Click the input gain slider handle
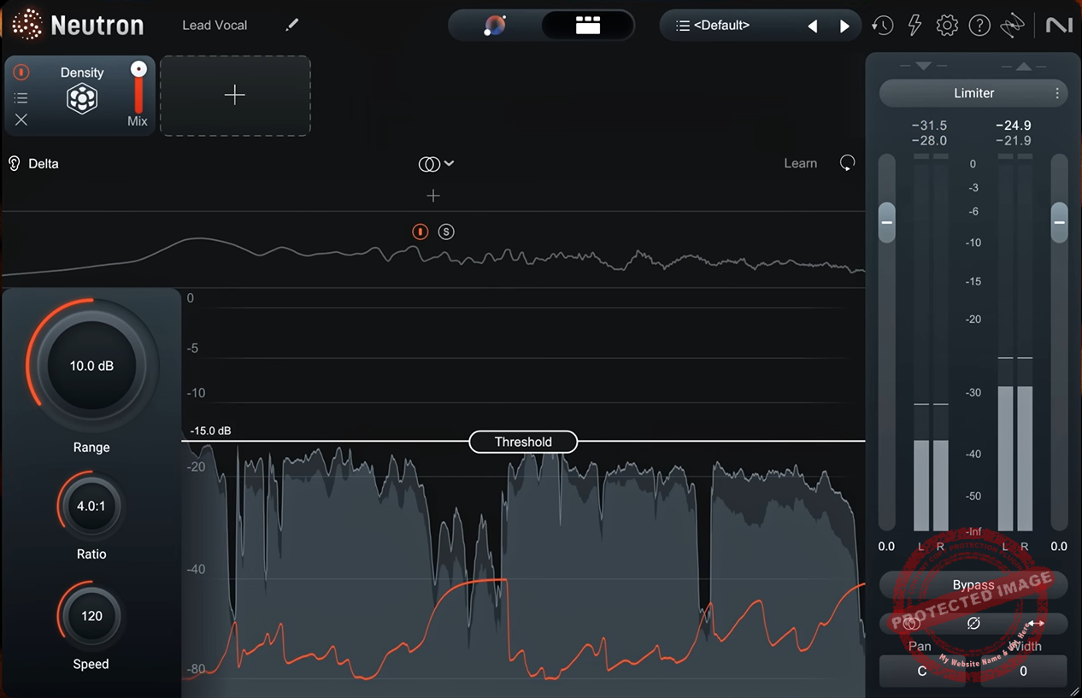 click(887, 222)
